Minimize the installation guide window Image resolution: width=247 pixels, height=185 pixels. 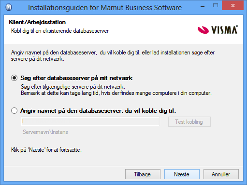[203, 7]
